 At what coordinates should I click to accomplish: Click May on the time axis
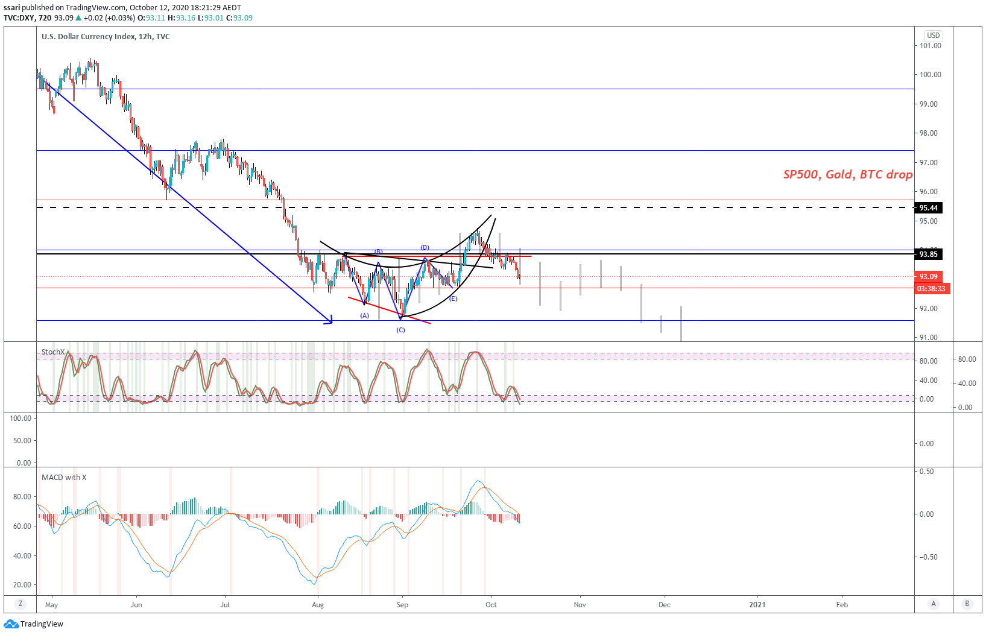(52, 605)
